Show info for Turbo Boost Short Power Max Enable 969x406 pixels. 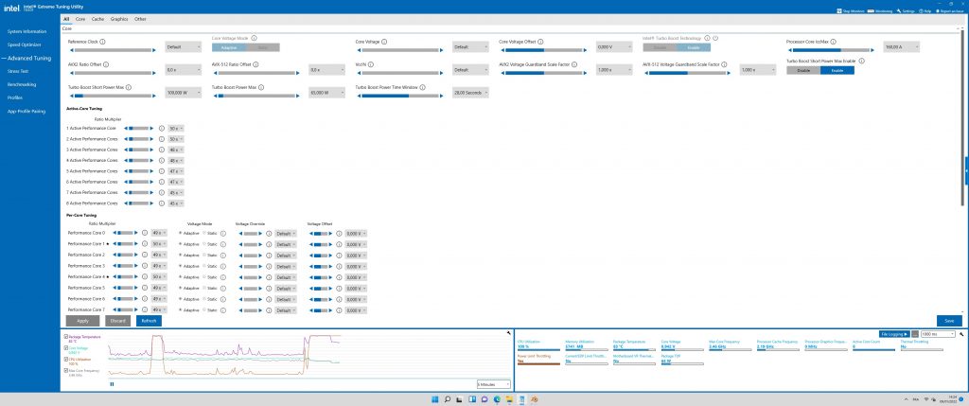[861, 61]
